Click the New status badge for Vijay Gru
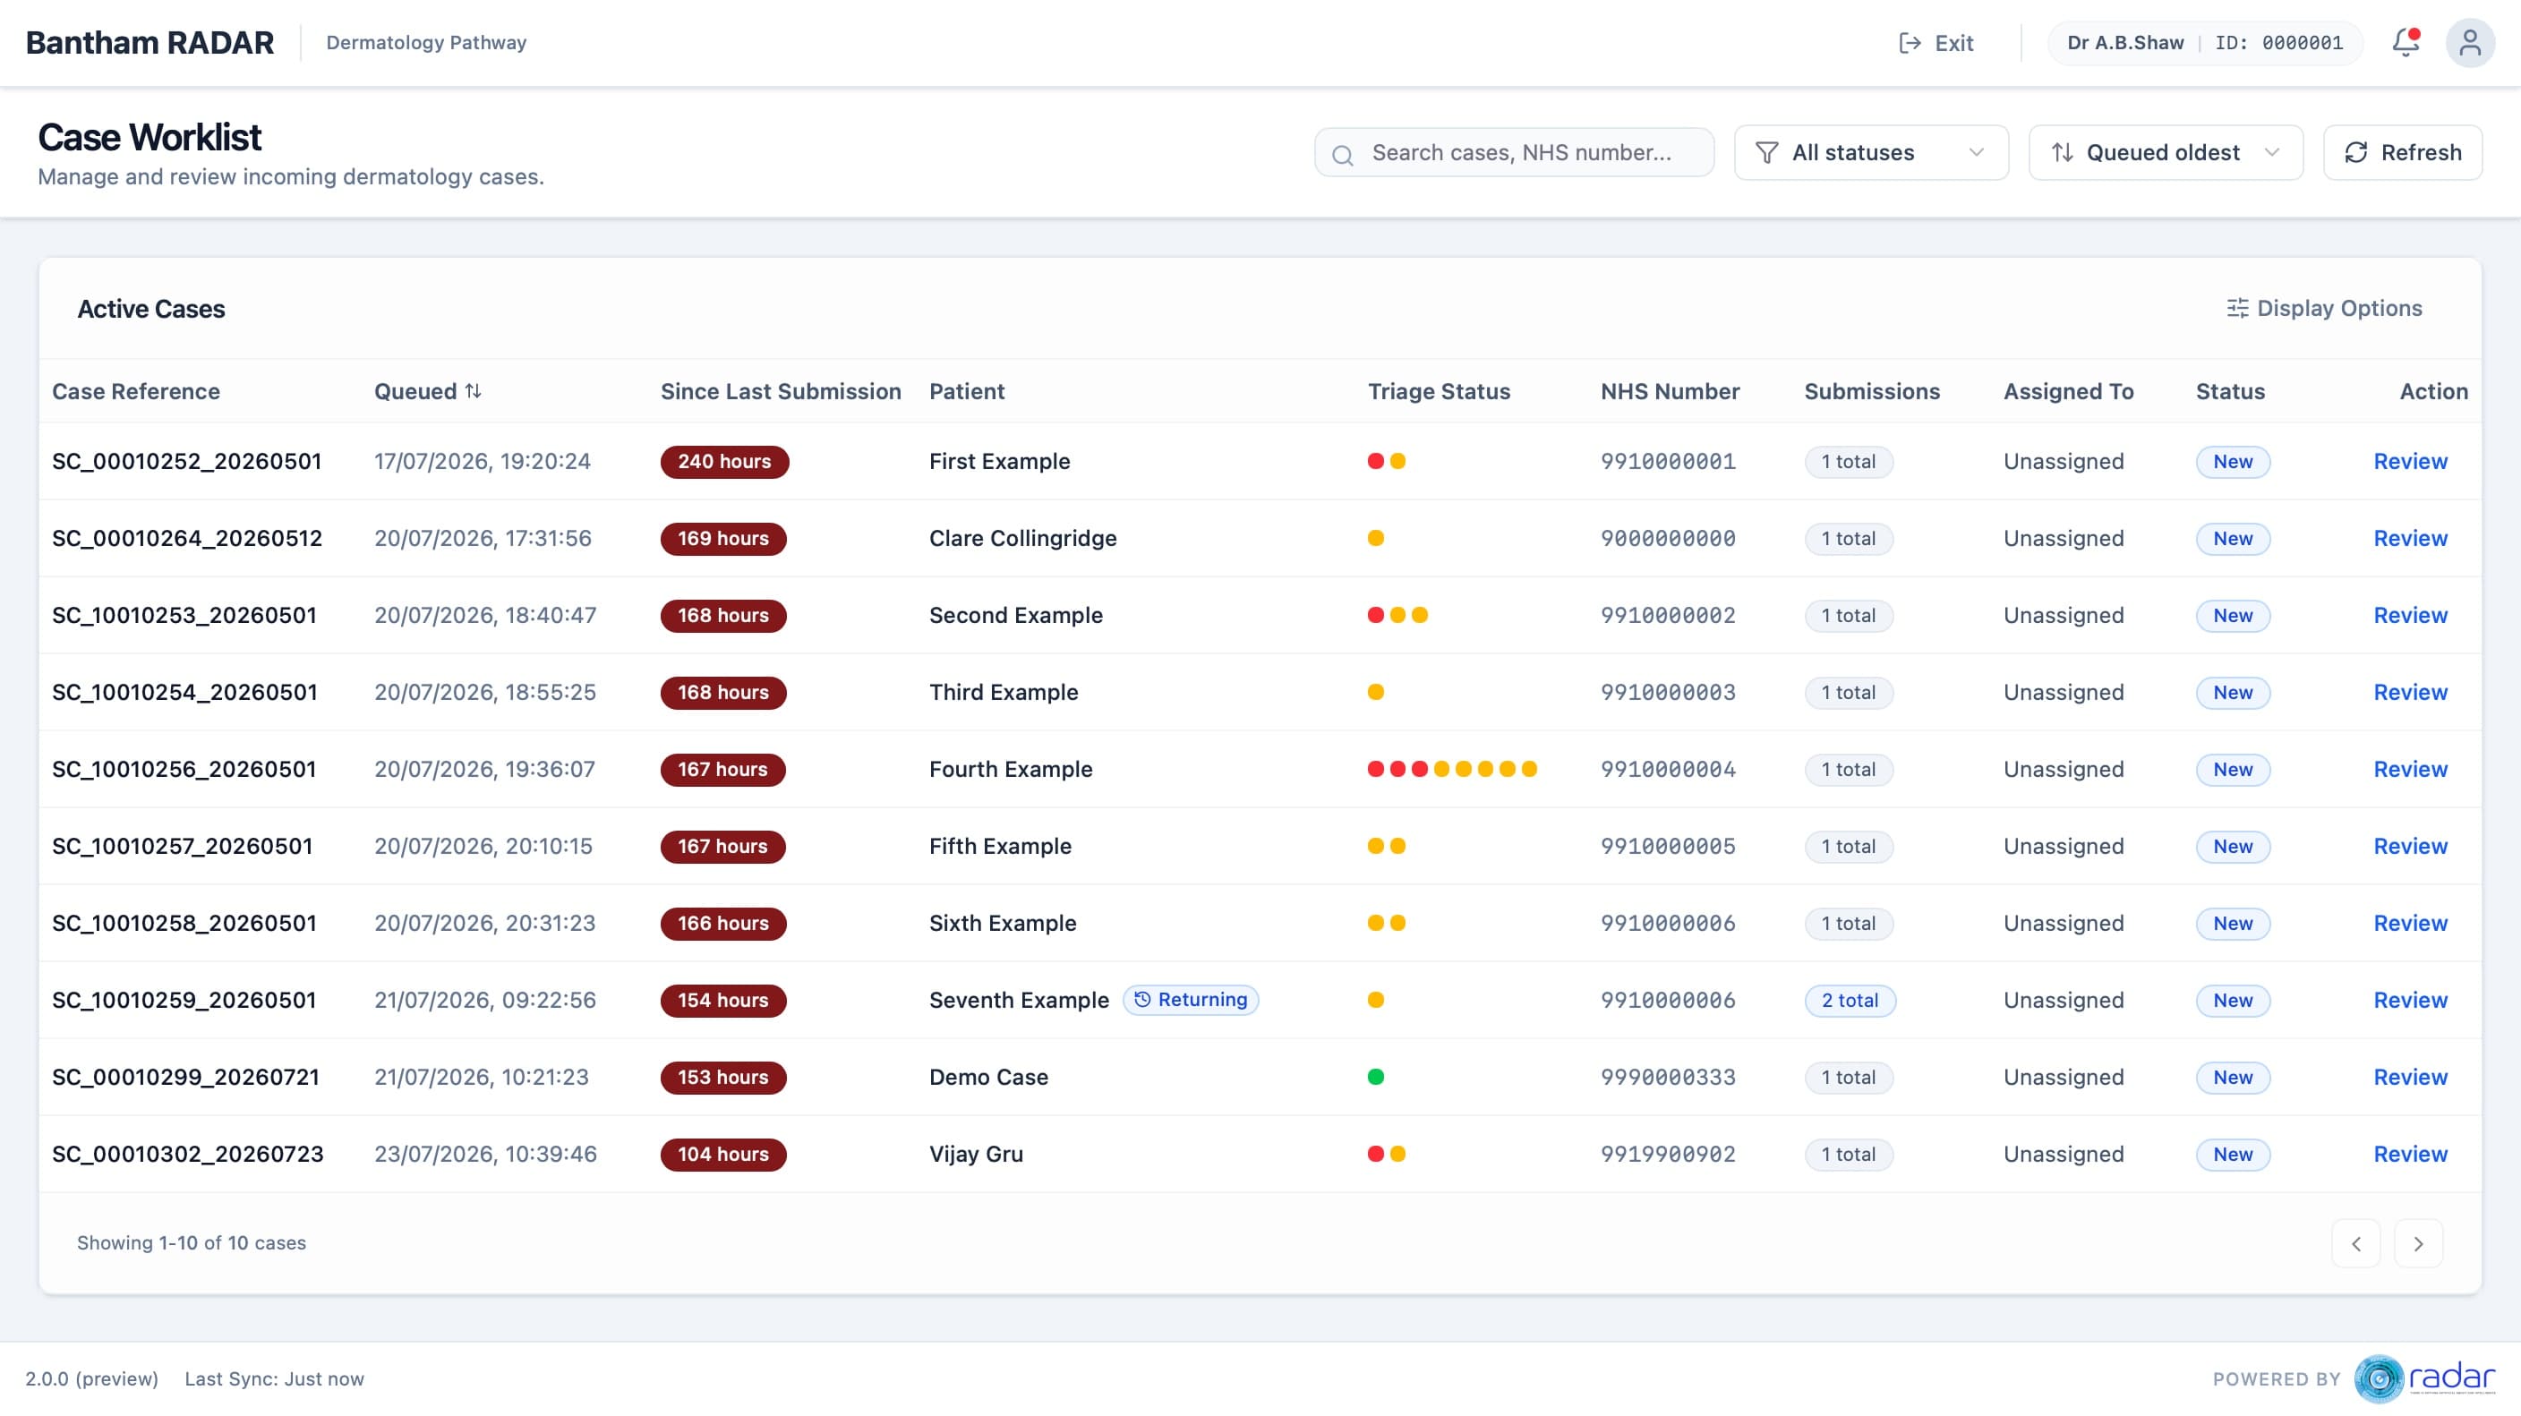2521x1416 pixels. pos(2233,1155)
